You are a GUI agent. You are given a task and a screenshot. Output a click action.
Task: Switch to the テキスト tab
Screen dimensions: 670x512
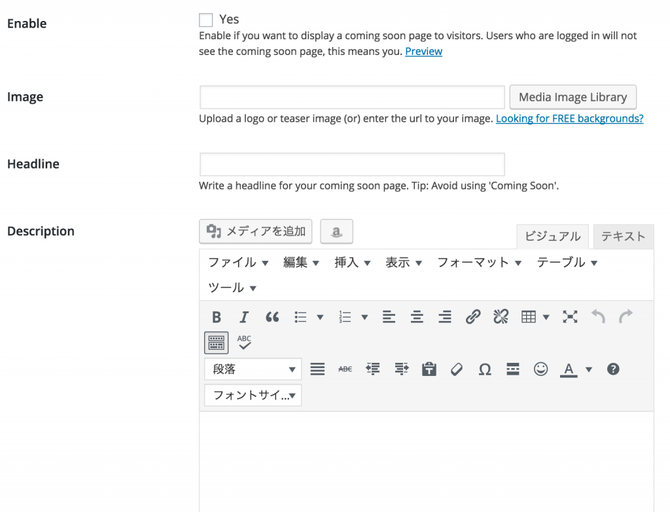tap(623, 237)
